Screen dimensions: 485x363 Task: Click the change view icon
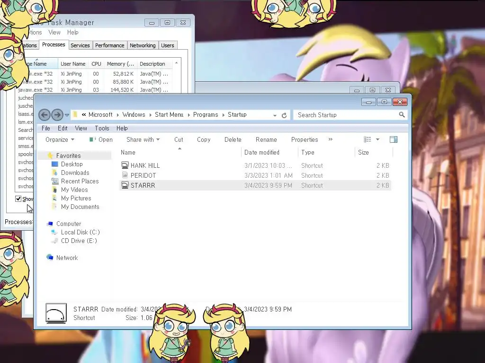pos(367,139)
